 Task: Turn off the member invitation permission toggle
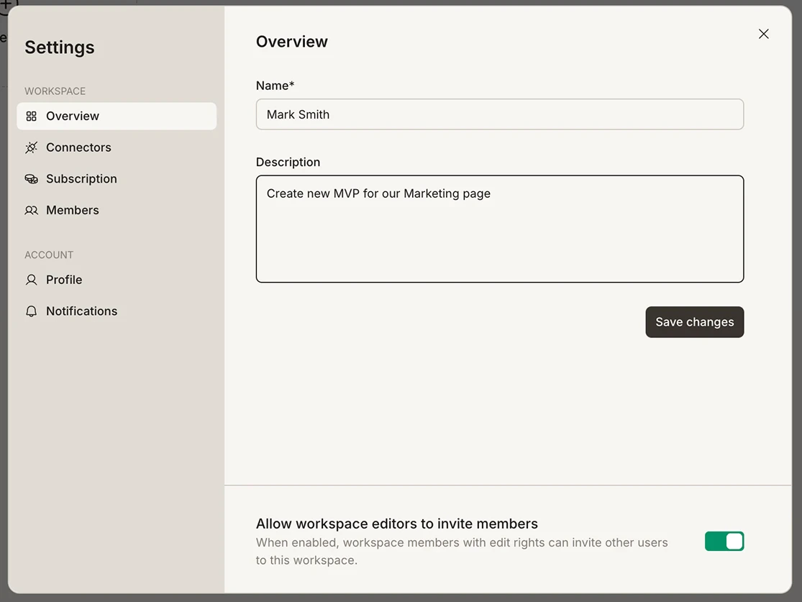pyautogui.click(x=724, y=541)
